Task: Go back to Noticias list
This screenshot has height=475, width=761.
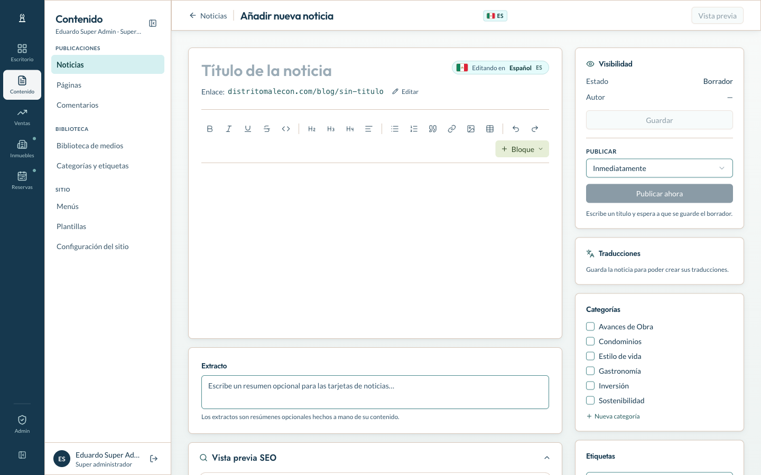Action: click(208, 16)
